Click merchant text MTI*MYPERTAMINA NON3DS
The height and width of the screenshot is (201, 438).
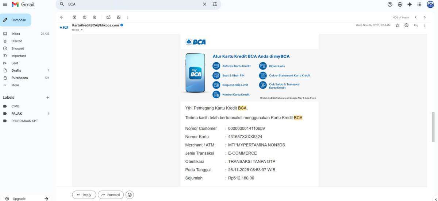(x=257, y=145)
